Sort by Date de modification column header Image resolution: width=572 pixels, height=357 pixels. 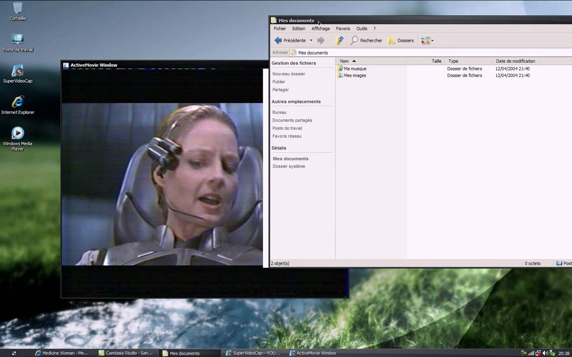(x=516, y=61)
